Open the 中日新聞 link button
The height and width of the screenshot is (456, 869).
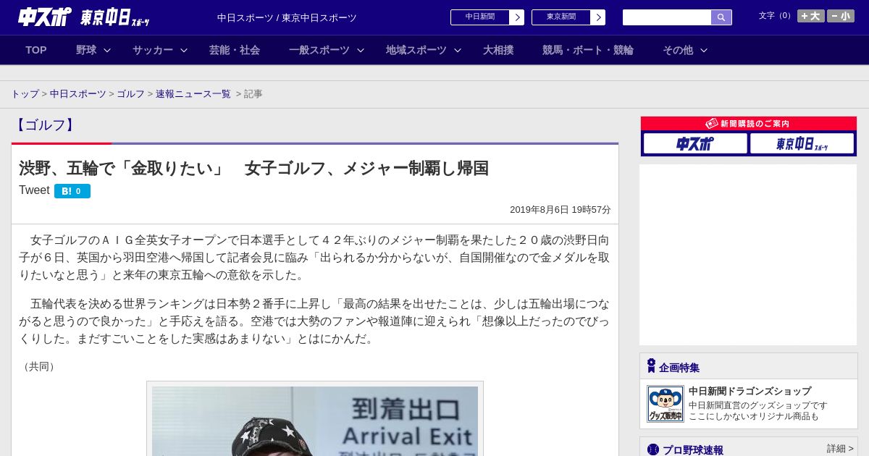pos(480,17)
